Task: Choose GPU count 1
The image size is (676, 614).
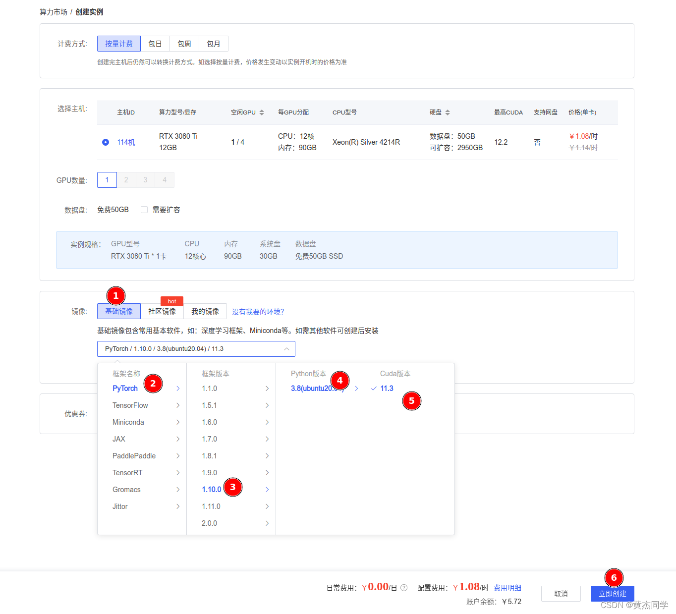Action: tap(107, 180)
